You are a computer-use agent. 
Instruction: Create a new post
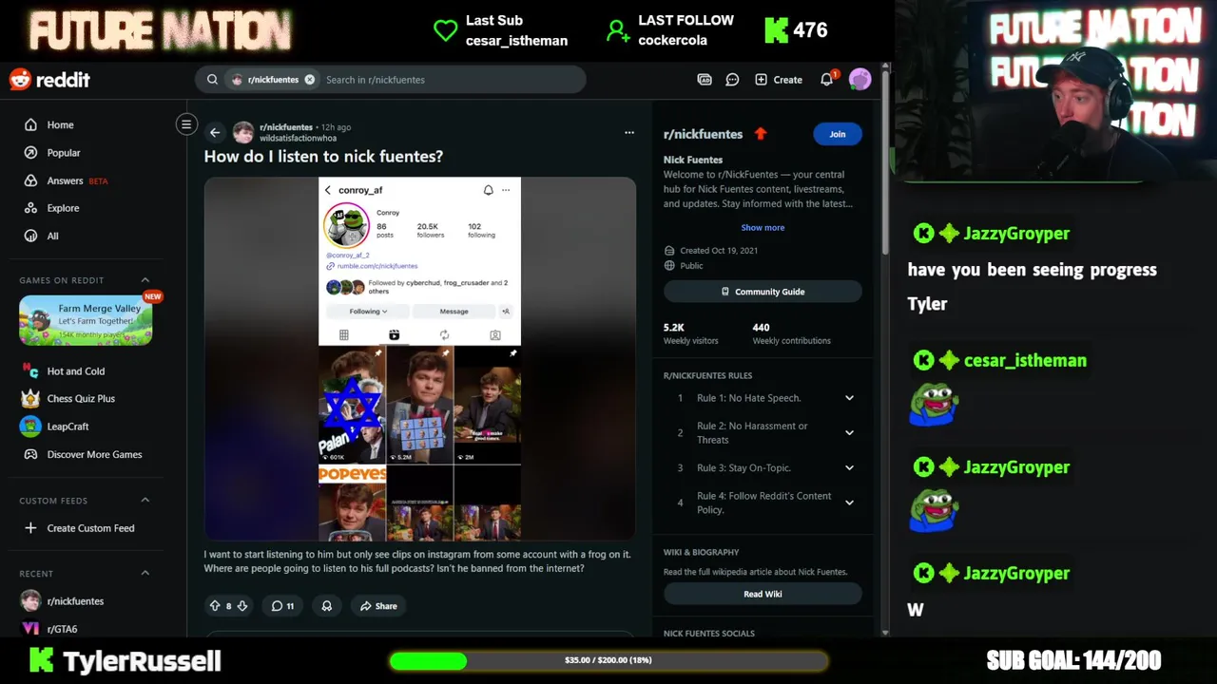coord(779,80)
